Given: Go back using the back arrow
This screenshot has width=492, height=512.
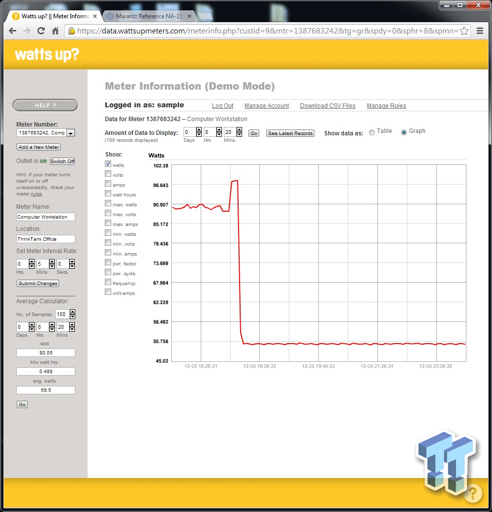Looking at the screenshot, I should click(12, 31).
